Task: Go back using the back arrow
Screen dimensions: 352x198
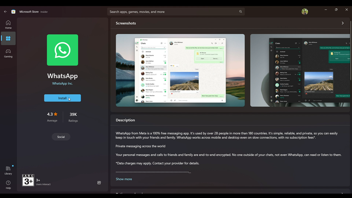Action: click(x=5, y=12)
